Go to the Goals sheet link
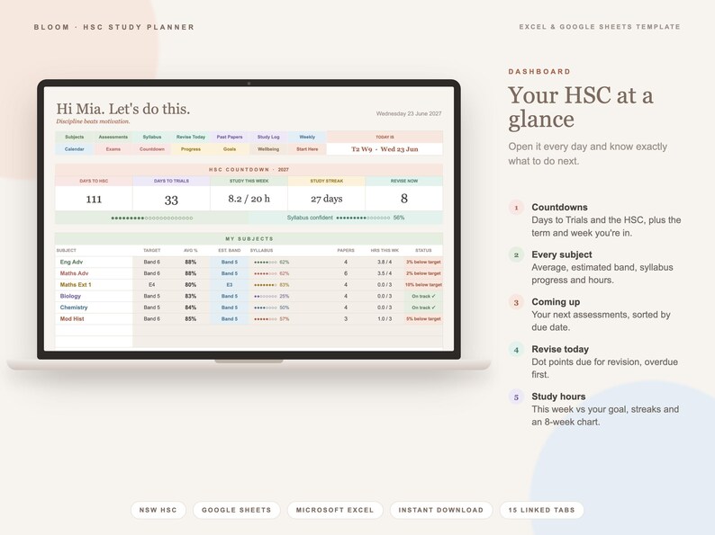715x535 pixels. pyautogui.click(x=230, y=149)
